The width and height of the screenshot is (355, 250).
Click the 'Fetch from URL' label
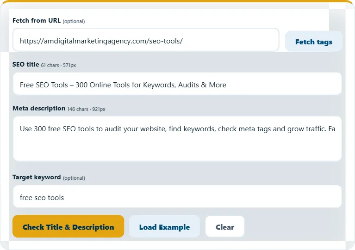coord(37,21)
